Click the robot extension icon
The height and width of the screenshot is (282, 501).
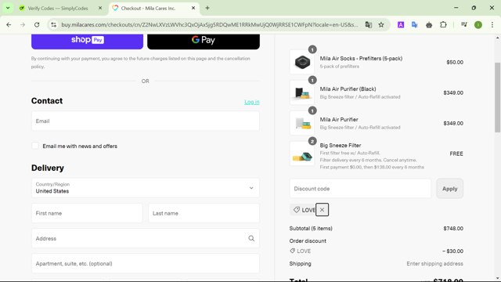429,24
